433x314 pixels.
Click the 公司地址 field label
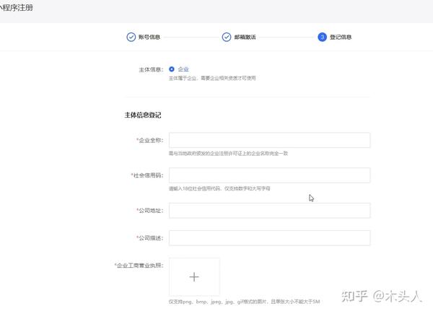point(150,211)
